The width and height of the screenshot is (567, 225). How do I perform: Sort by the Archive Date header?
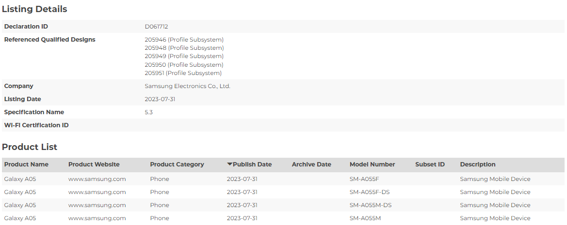pos(311,165)
